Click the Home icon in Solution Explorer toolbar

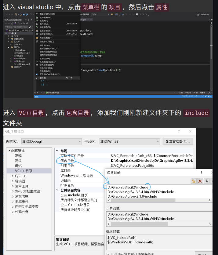(12, 24)
